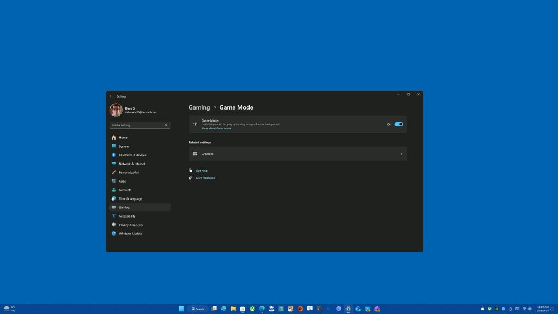Open the Home menu entry
This screenshot has height=314, width=558.
click(123, 137)
